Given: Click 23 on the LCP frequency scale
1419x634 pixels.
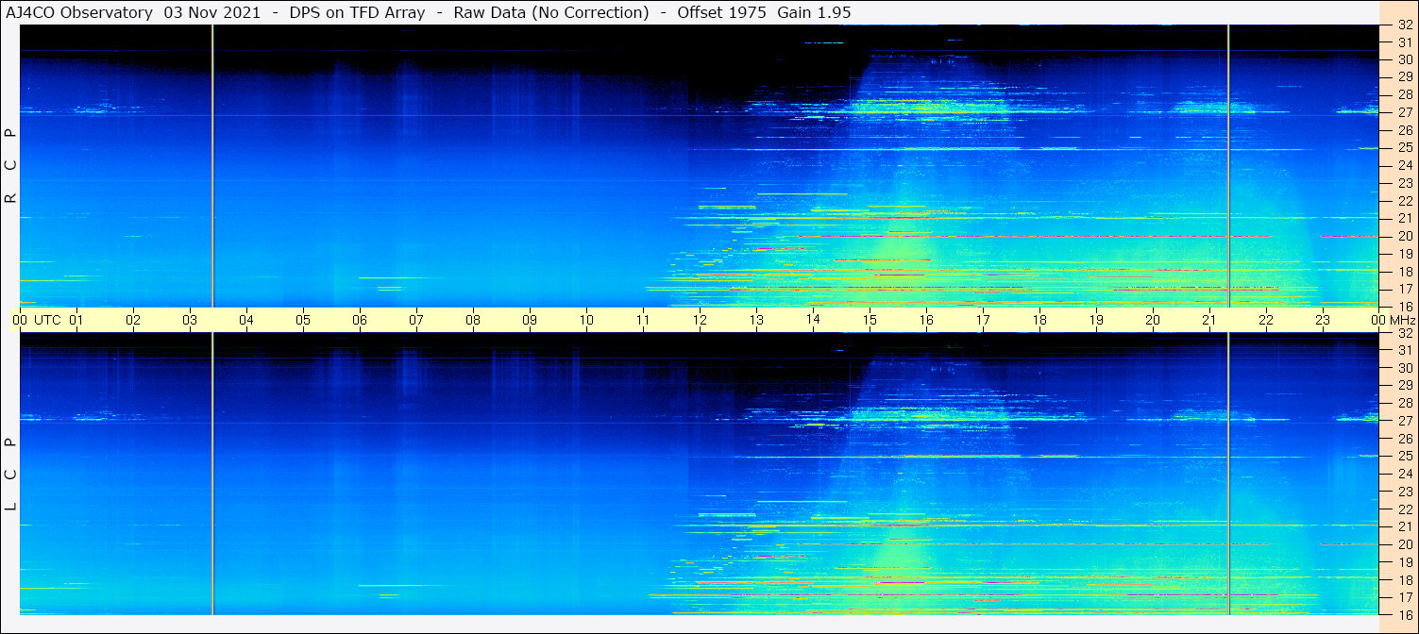Looking at the screenshot, I should [1404, 492].
